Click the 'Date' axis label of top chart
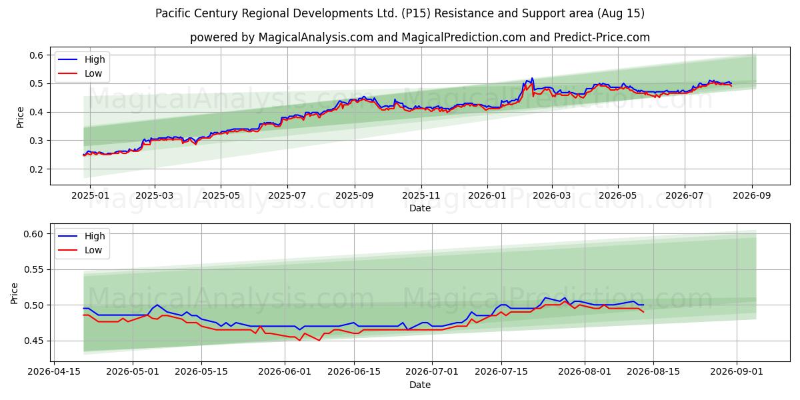This screenshot has width=800, height=400. [420, 208]
